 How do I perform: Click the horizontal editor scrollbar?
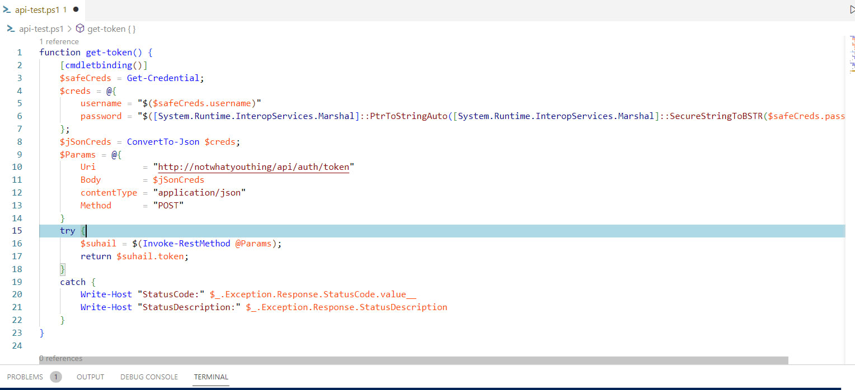[x=414, y=360]
